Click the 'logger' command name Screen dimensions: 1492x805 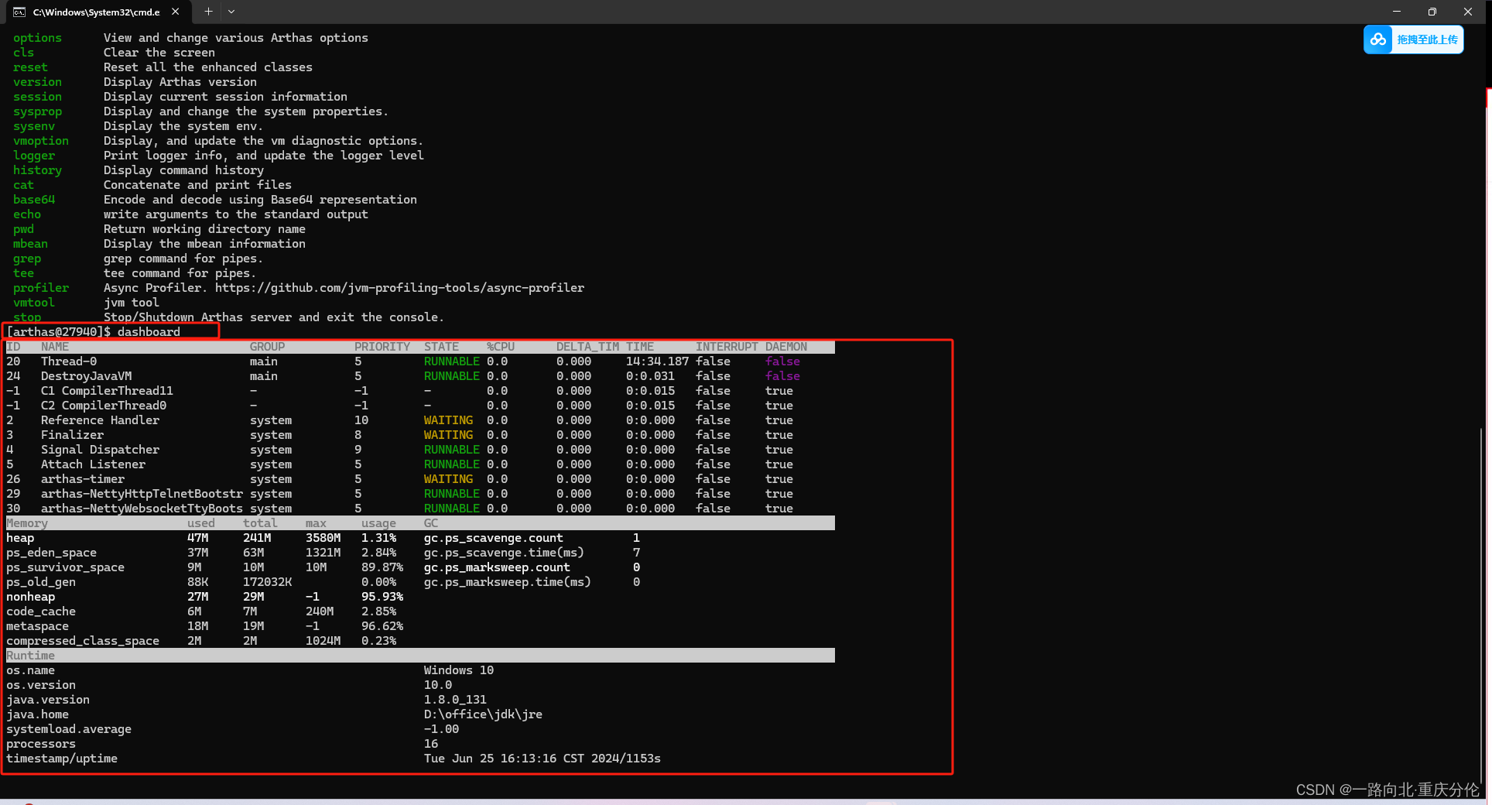[34, 156]
